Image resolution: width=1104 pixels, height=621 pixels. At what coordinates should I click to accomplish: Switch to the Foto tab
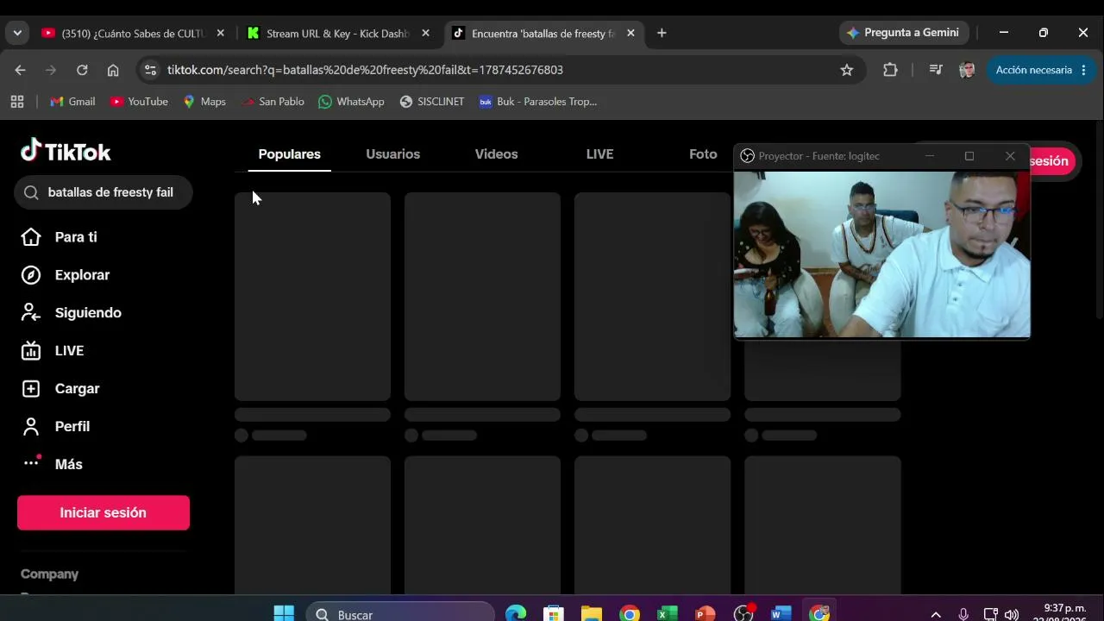(703, 154)
